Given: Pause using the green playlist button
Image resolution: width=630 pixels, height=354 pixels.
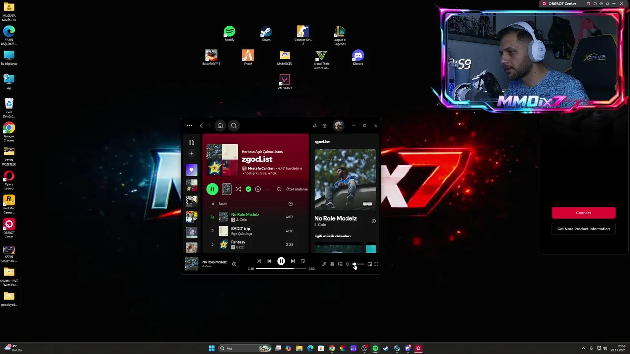Looking at the screenshot, I should (212, 189).
